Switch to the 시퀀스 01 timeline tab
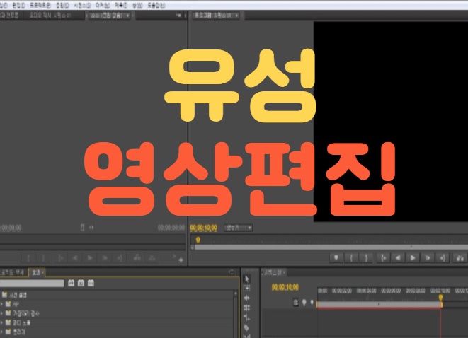The width and height of the screenshot is (468, 338). pyautogui.click(x=273, y=272)
